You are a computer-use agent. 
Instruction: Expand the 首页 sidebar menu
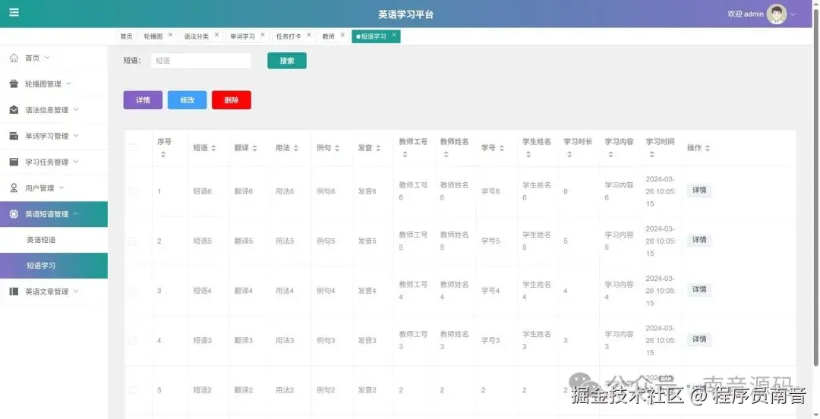click(x=47, y=58)
